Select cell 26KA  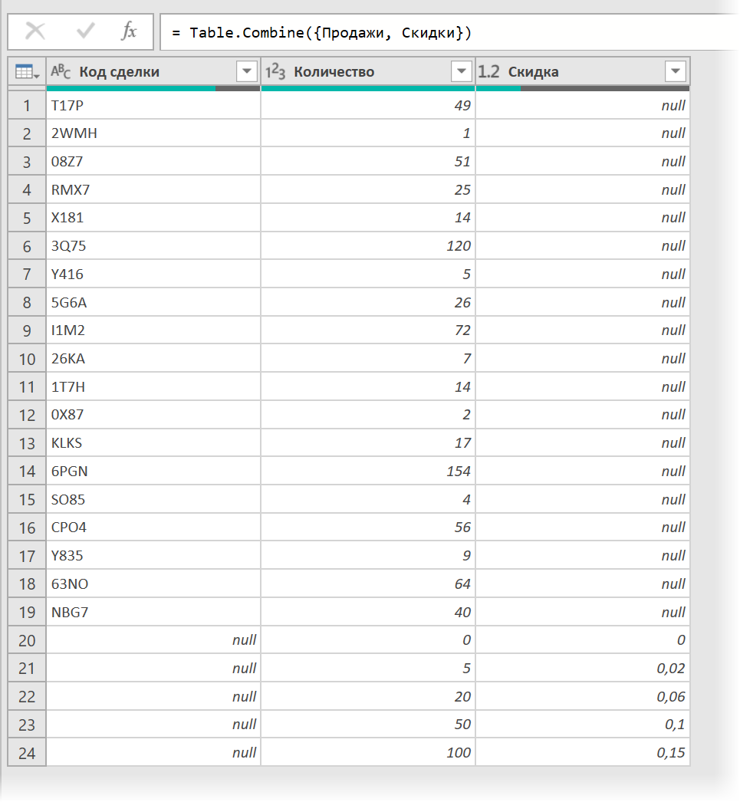pyautogui.click(x=153, y=359)
